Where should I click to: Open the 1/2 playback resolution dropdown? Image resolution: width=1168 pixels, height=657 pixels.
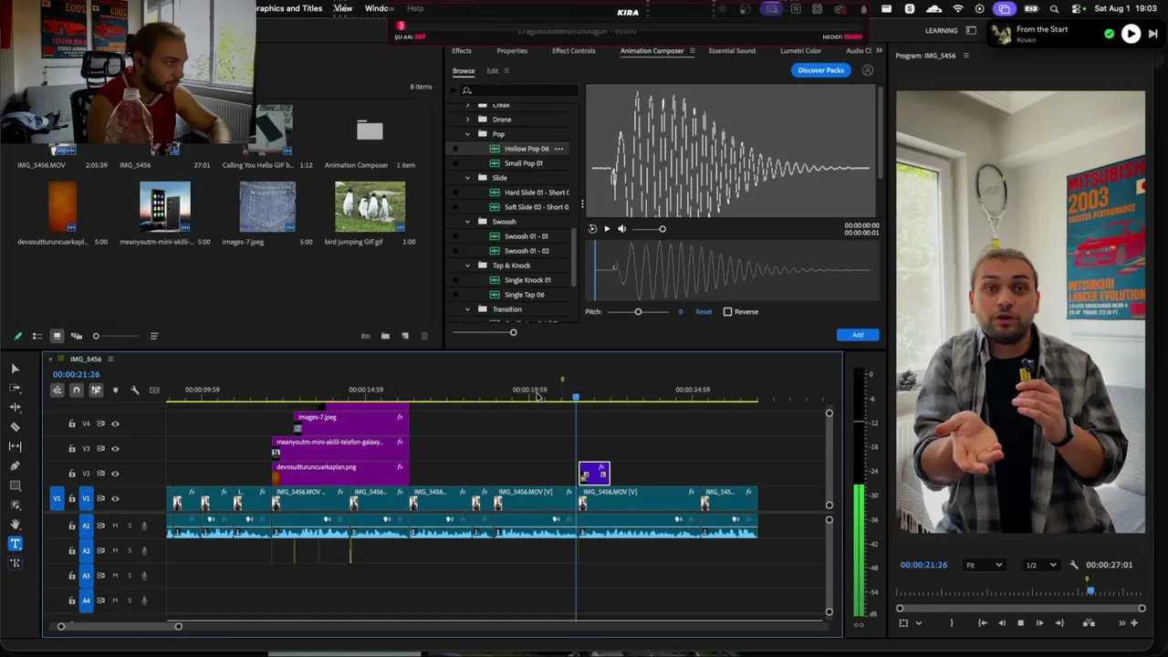pos(1039,565)
